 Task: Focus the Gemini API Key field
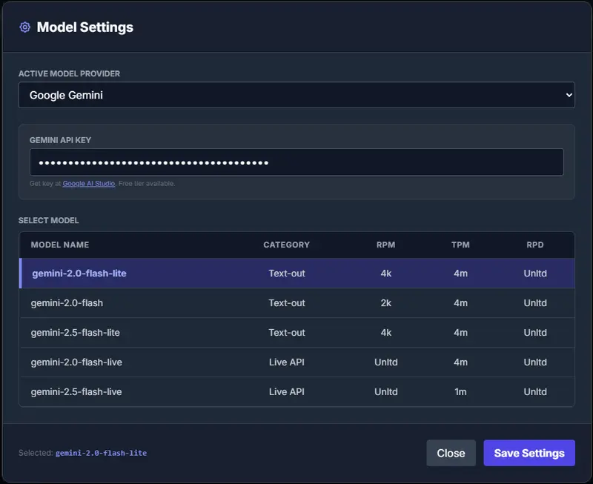click(x=296, y=162)
